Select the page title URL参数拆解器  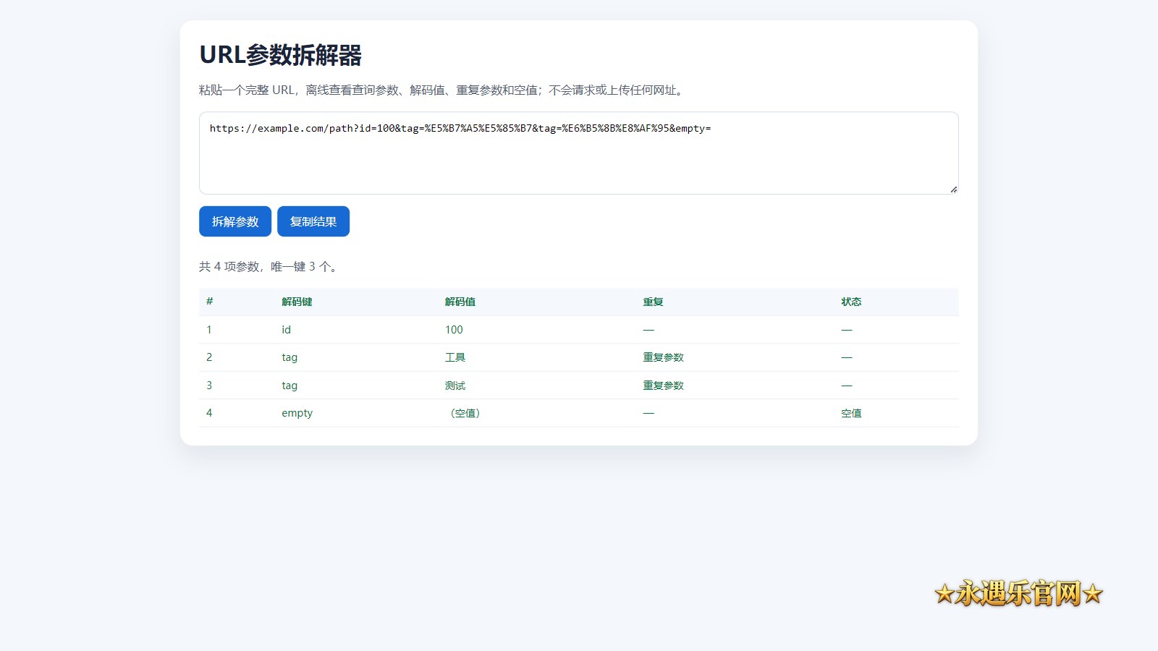pyautogui.click(x=281, y=55)
